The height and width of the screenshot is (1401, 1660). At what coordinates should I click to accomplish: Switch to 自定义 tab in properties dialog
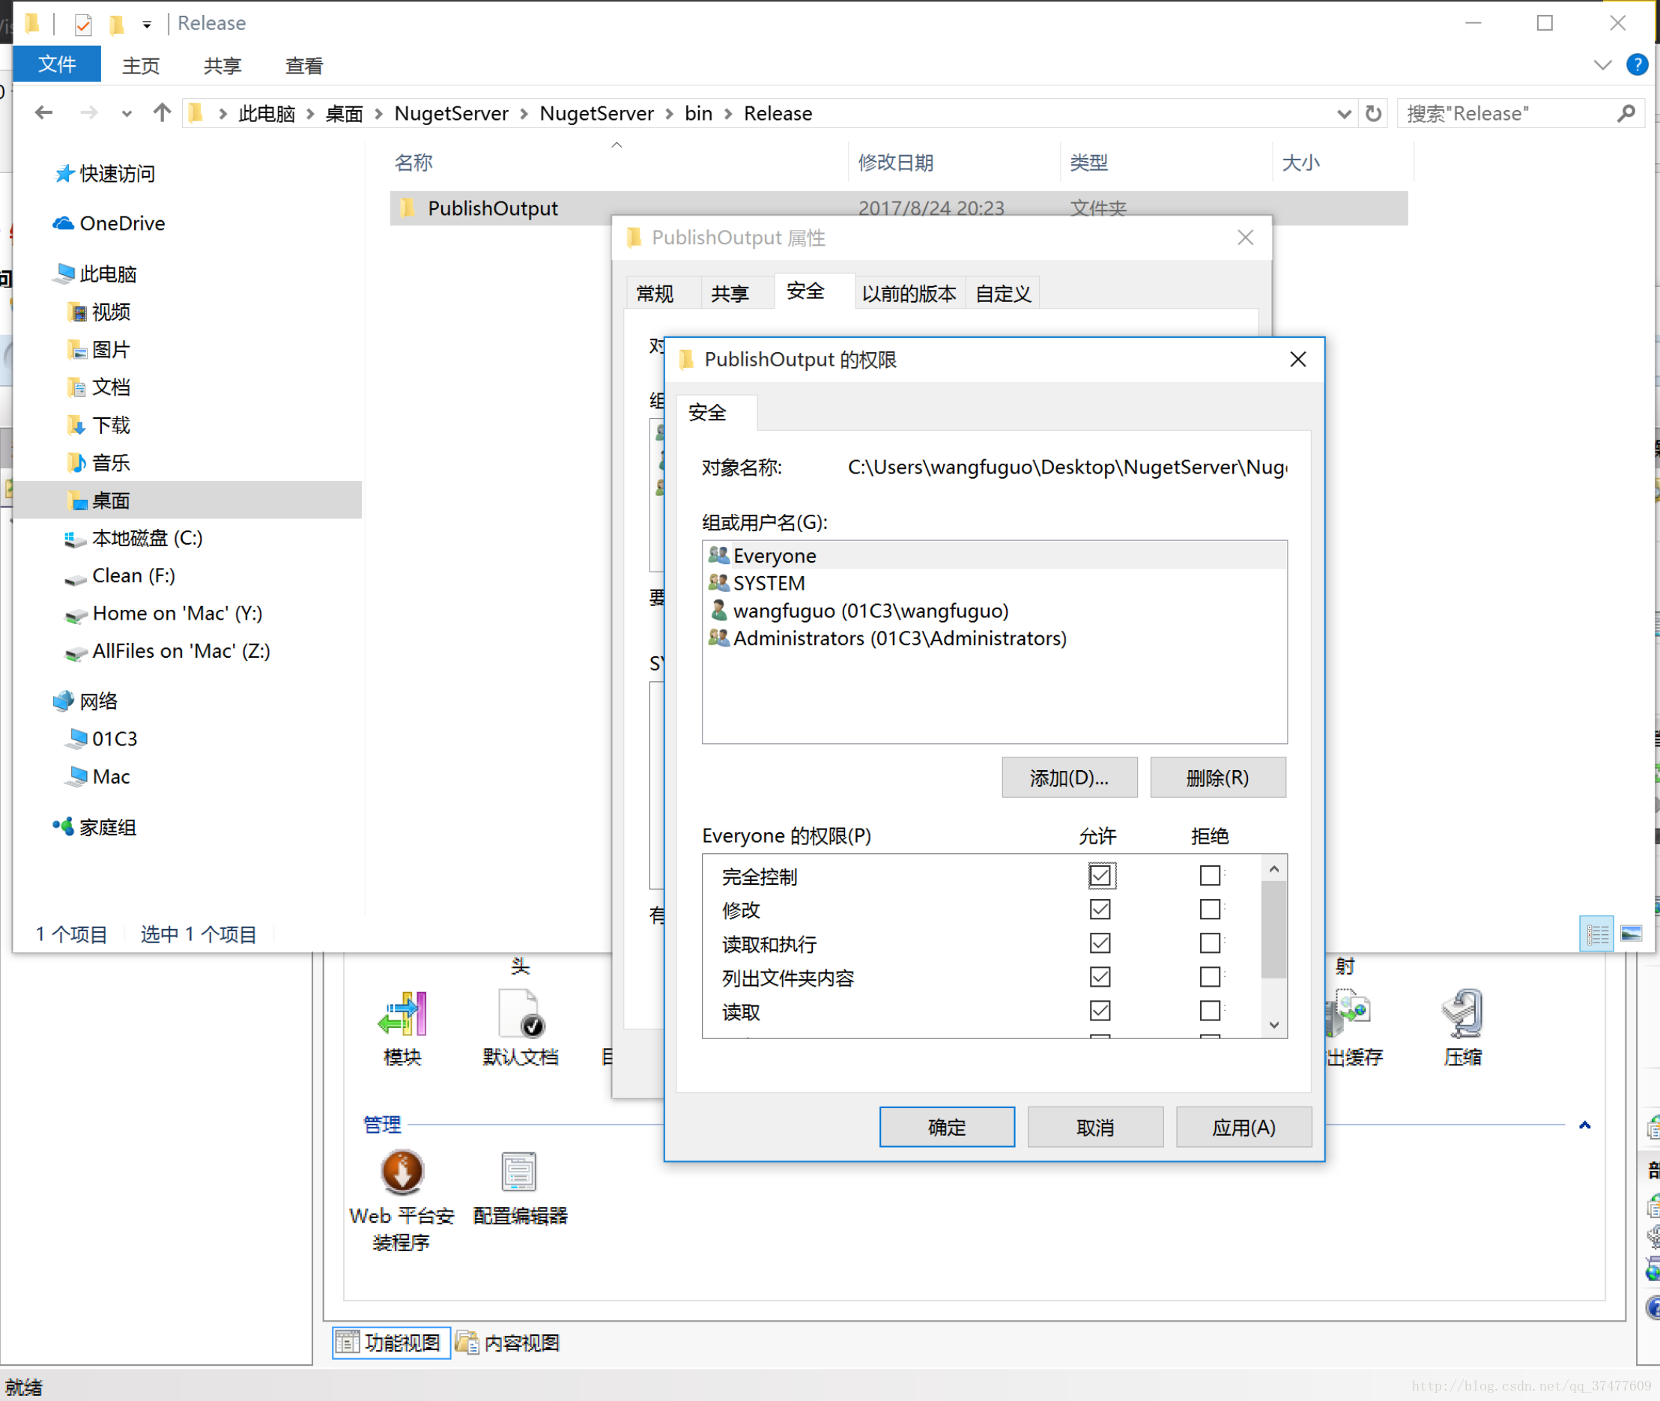point(1003,294)
